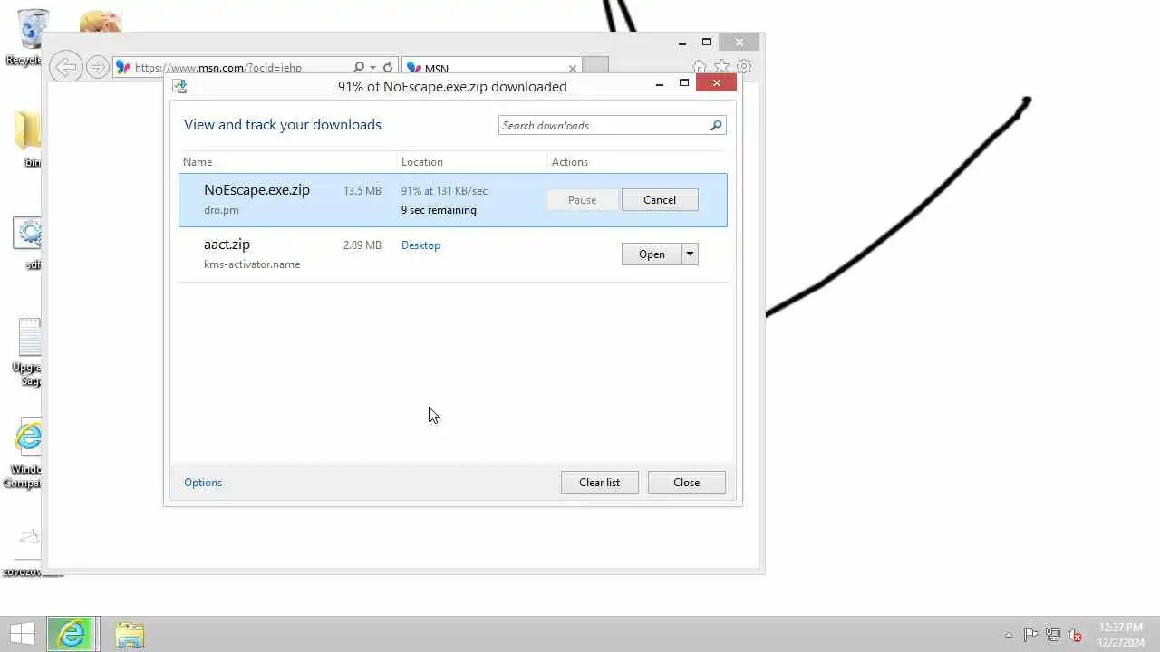Click the Home icon in Internet Explorer
1160x652 pixels.
700,67
